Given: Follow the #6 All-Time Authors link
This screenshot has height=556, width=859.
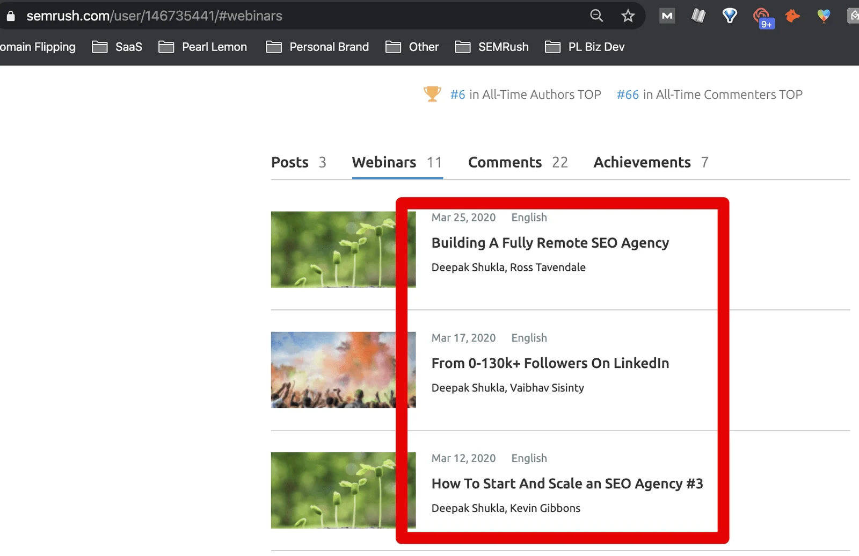Looking at the screenshot, I should coord(458,95).
